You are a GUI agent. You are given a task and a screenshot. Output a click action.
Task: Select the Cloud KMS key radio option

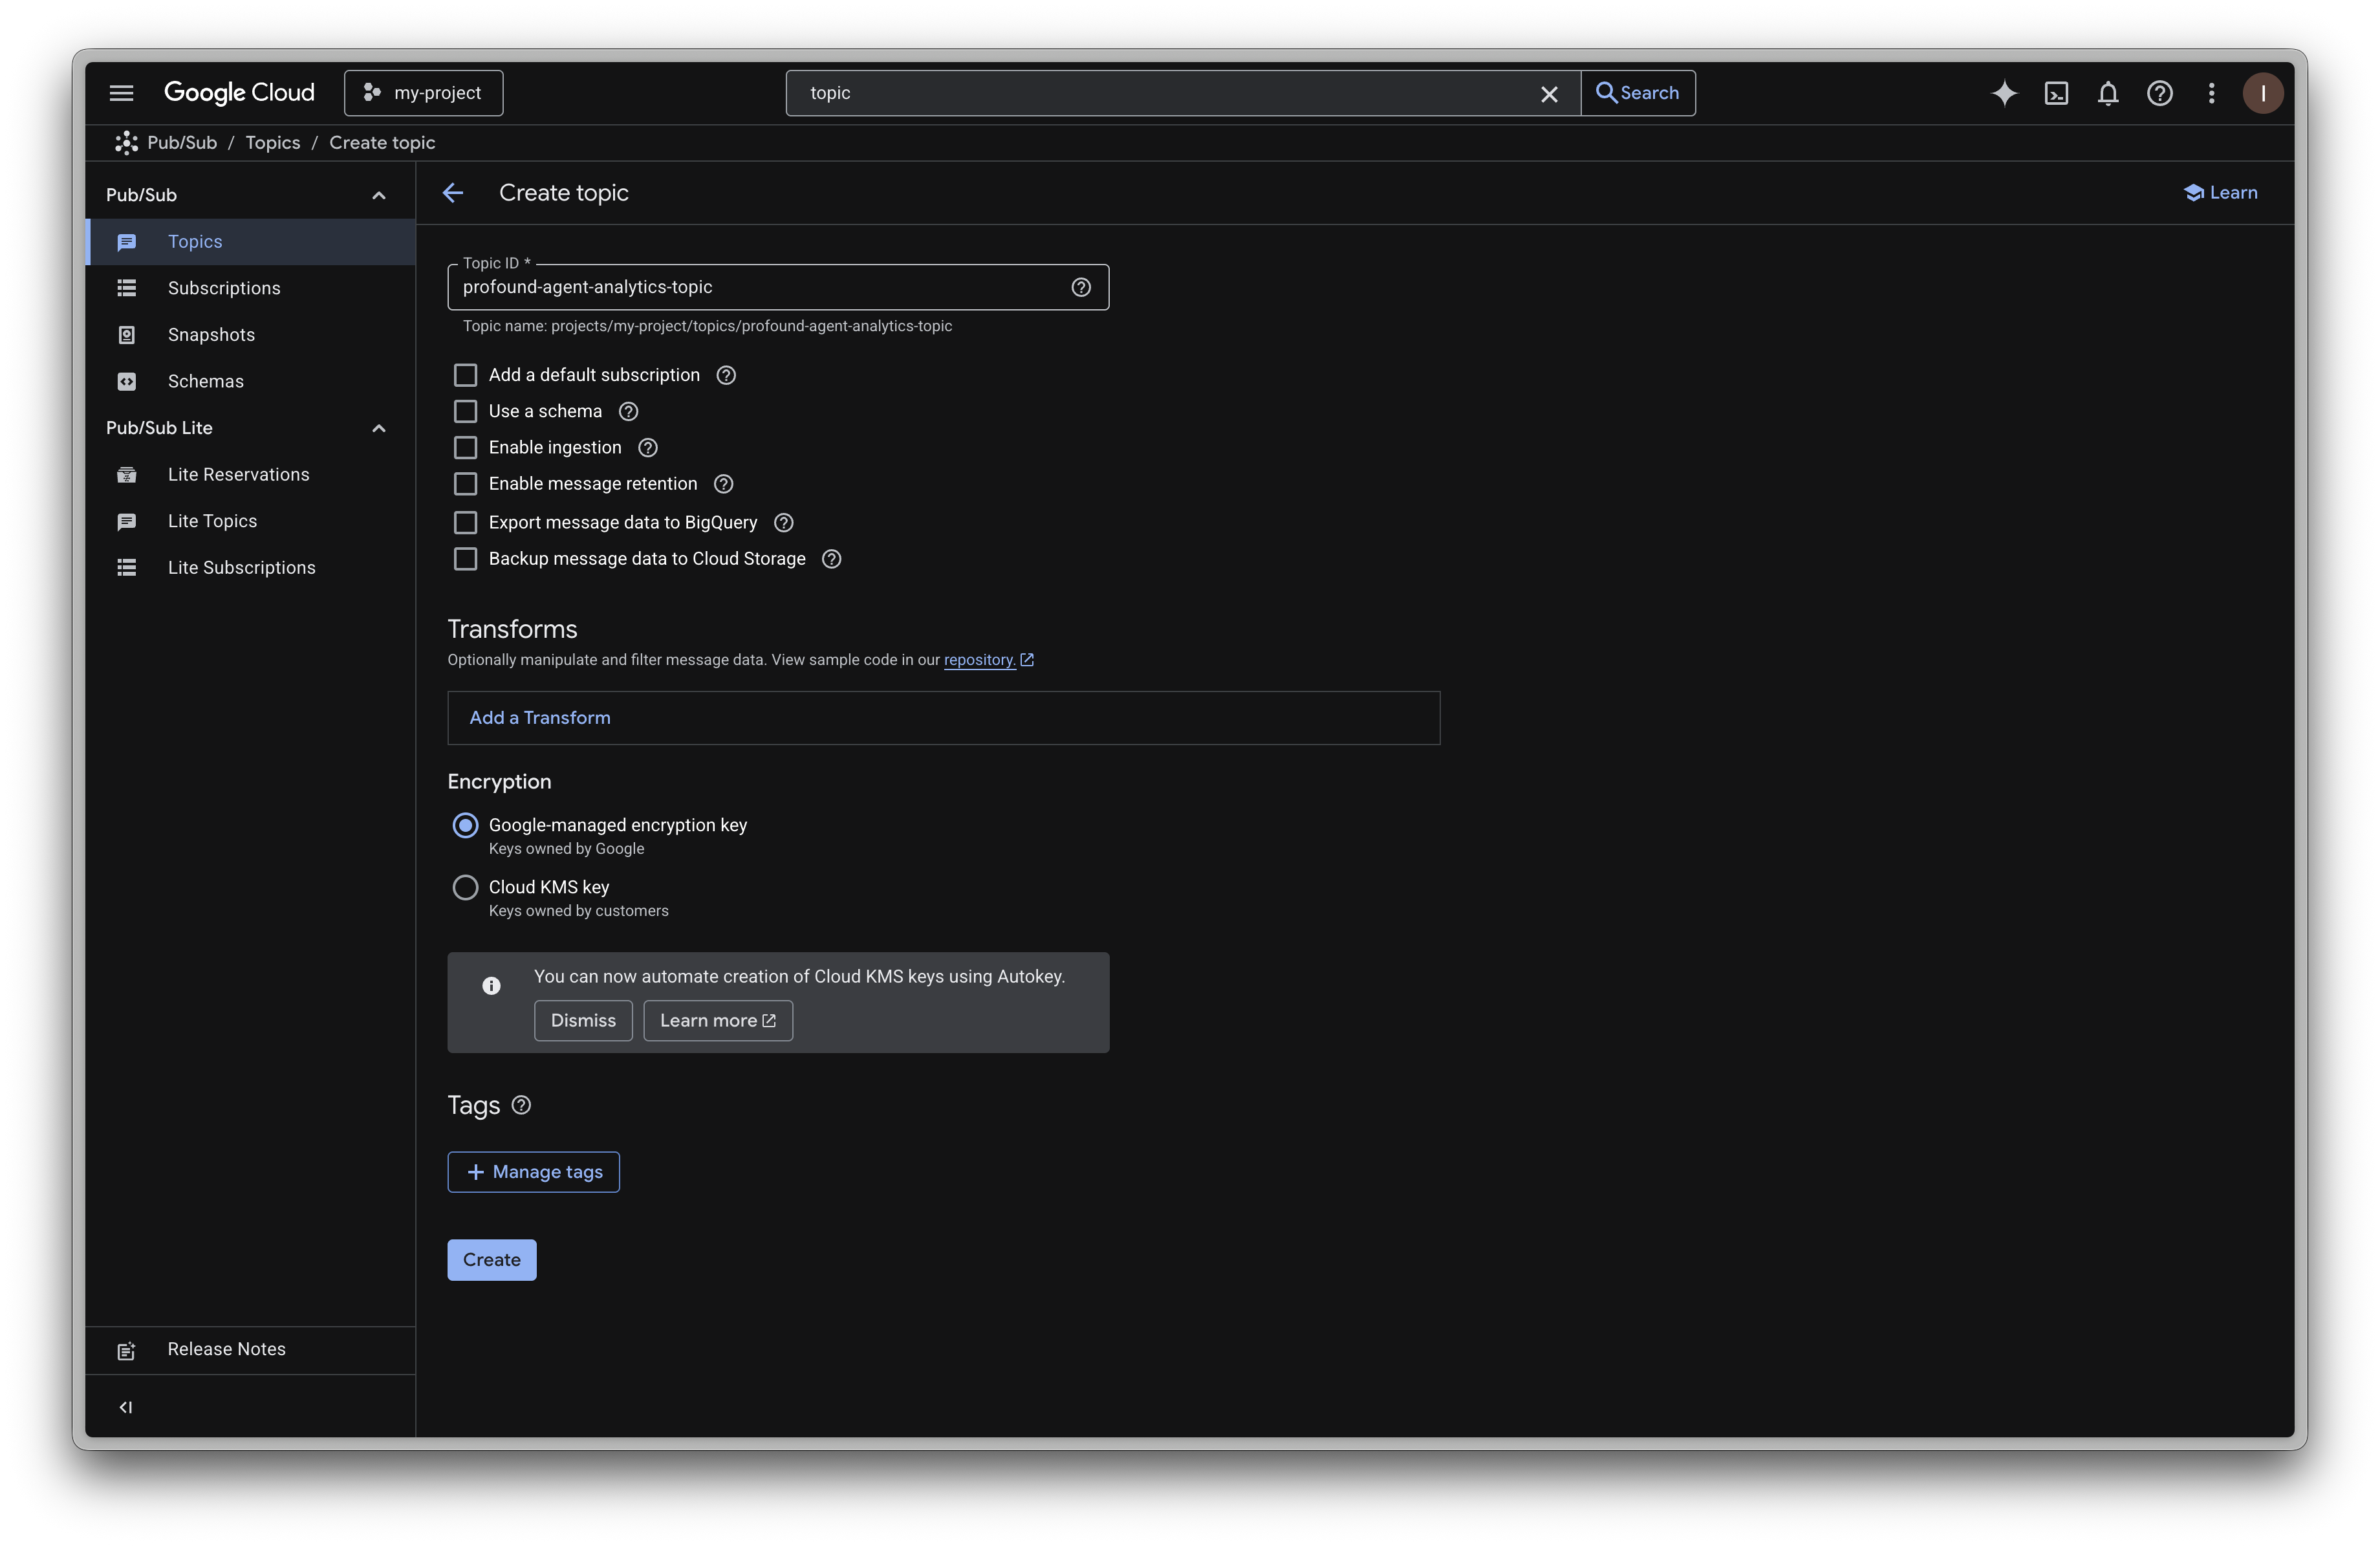click(465, 887)
